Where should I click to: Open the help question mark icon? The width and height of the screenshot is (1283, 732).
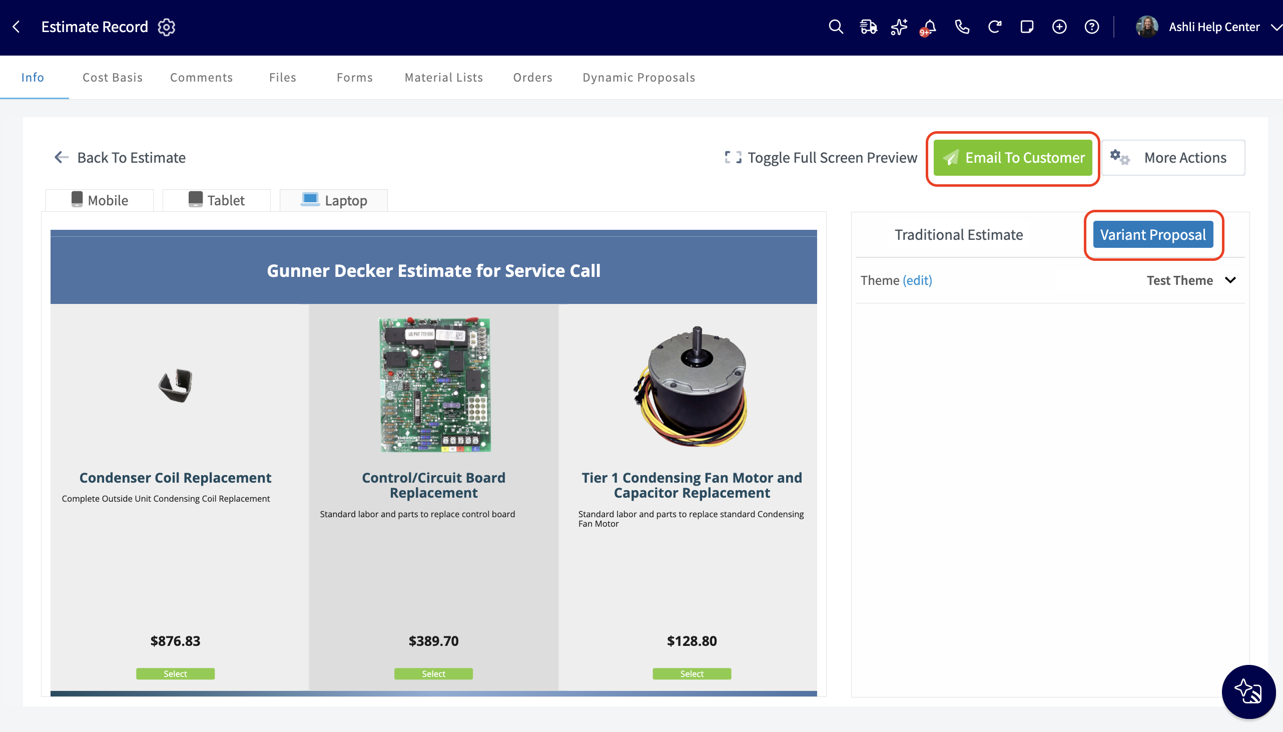(1092, 27)
